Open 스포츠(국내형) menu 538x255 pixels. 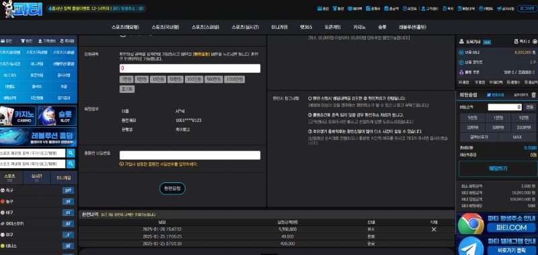165,27
